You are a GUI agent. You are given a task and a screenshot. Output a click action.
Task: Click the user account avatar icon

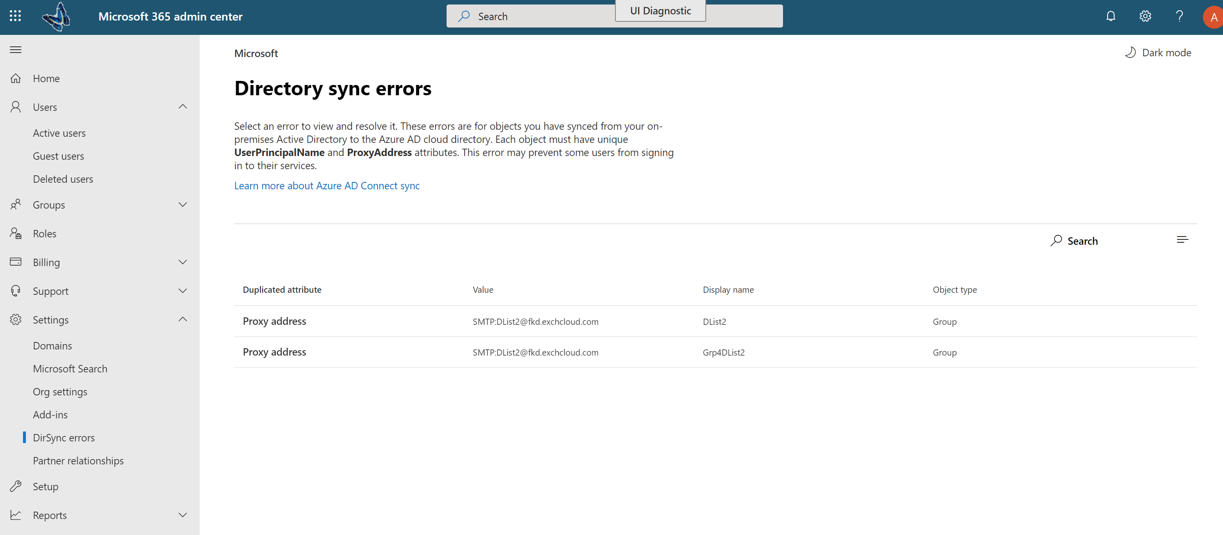point(1211,16)
